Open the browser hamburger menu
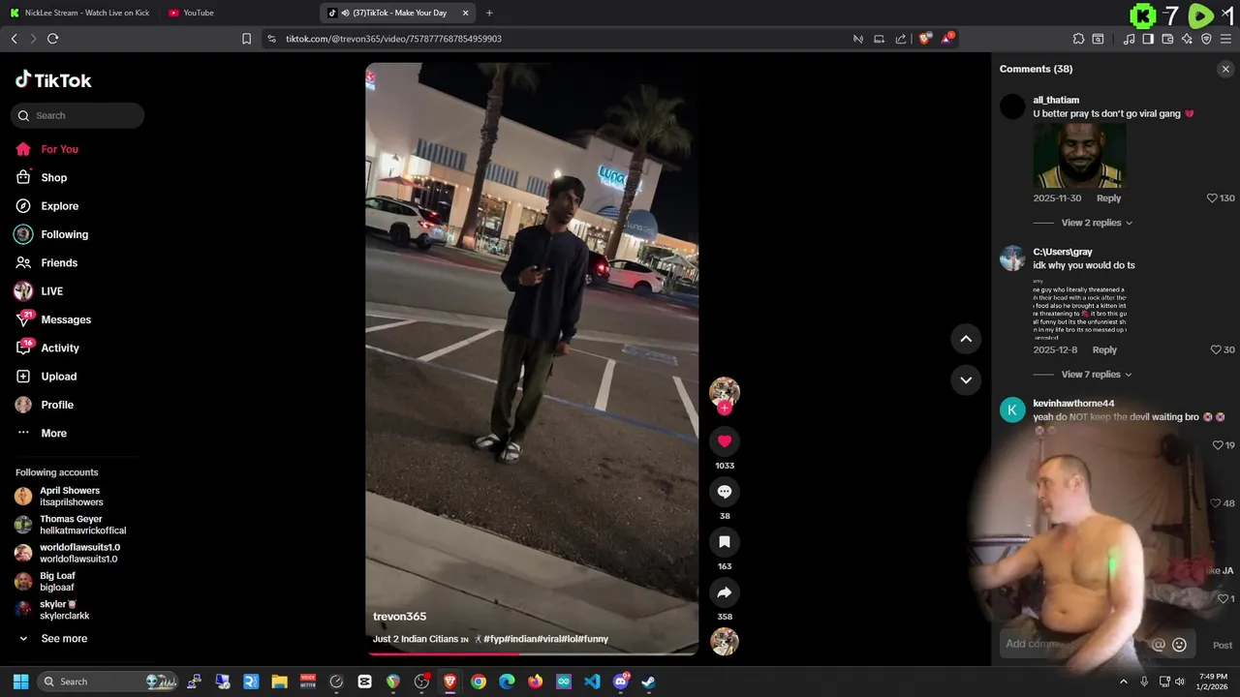Image resolution: width=1240 pixels, height=697 pixels. 1225,39
